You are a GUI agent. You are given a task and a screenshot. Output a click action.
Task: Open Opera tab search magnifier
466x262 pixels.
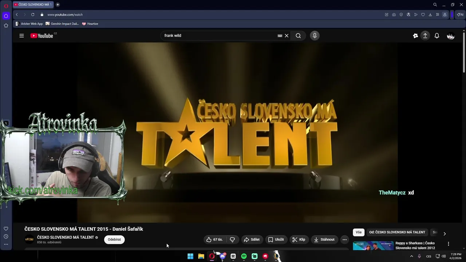pyautogui.click(x=435, y=5)
